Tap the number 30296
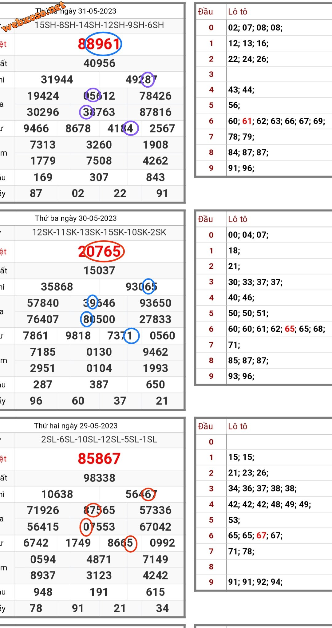Image resolution: width=332 pixels, height=628 pixels. (x=43, y=112)
